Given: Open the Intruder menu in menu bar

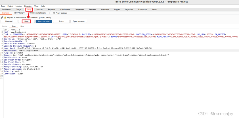Looking at the screenshot, I should [19, 6].
